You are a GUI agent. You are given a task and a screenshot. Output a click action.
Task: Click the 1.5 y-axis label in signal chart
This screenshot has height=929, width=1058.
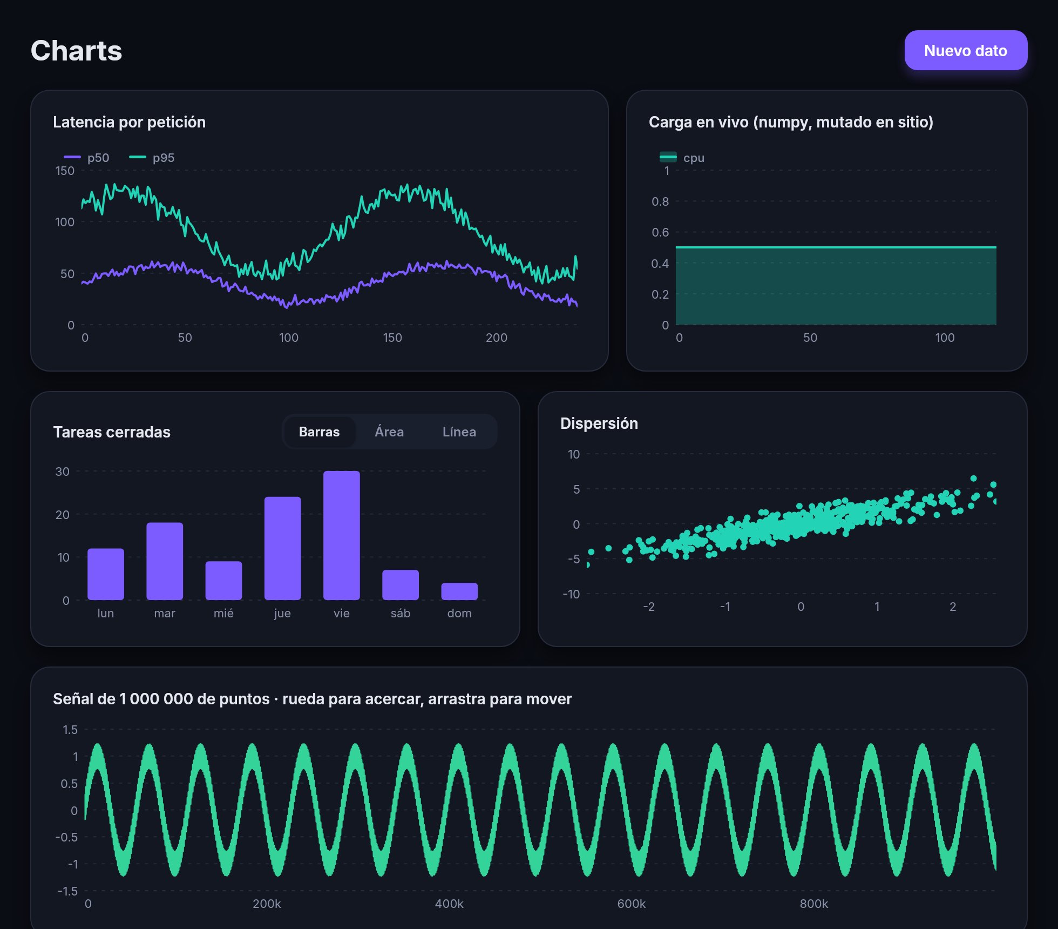[70, 730]
